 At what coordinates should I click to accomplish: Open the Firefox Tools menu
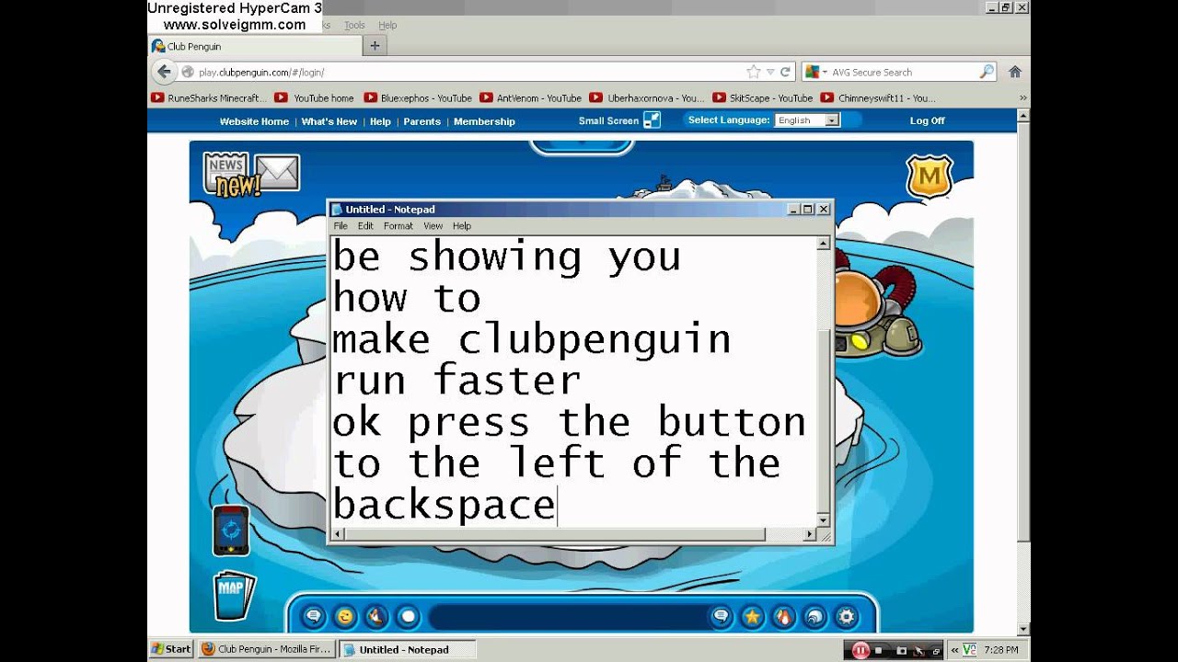pos(354,26)
